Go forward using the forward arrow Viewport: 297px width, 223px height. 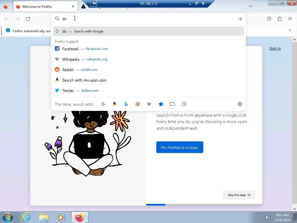click(x=17, y=19)
